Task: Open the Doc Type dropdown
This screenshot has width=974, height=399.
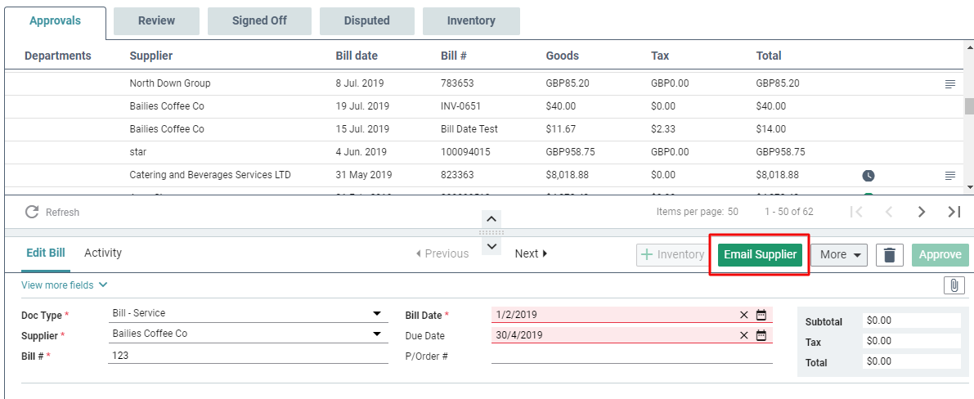Action: coord(377,313)
